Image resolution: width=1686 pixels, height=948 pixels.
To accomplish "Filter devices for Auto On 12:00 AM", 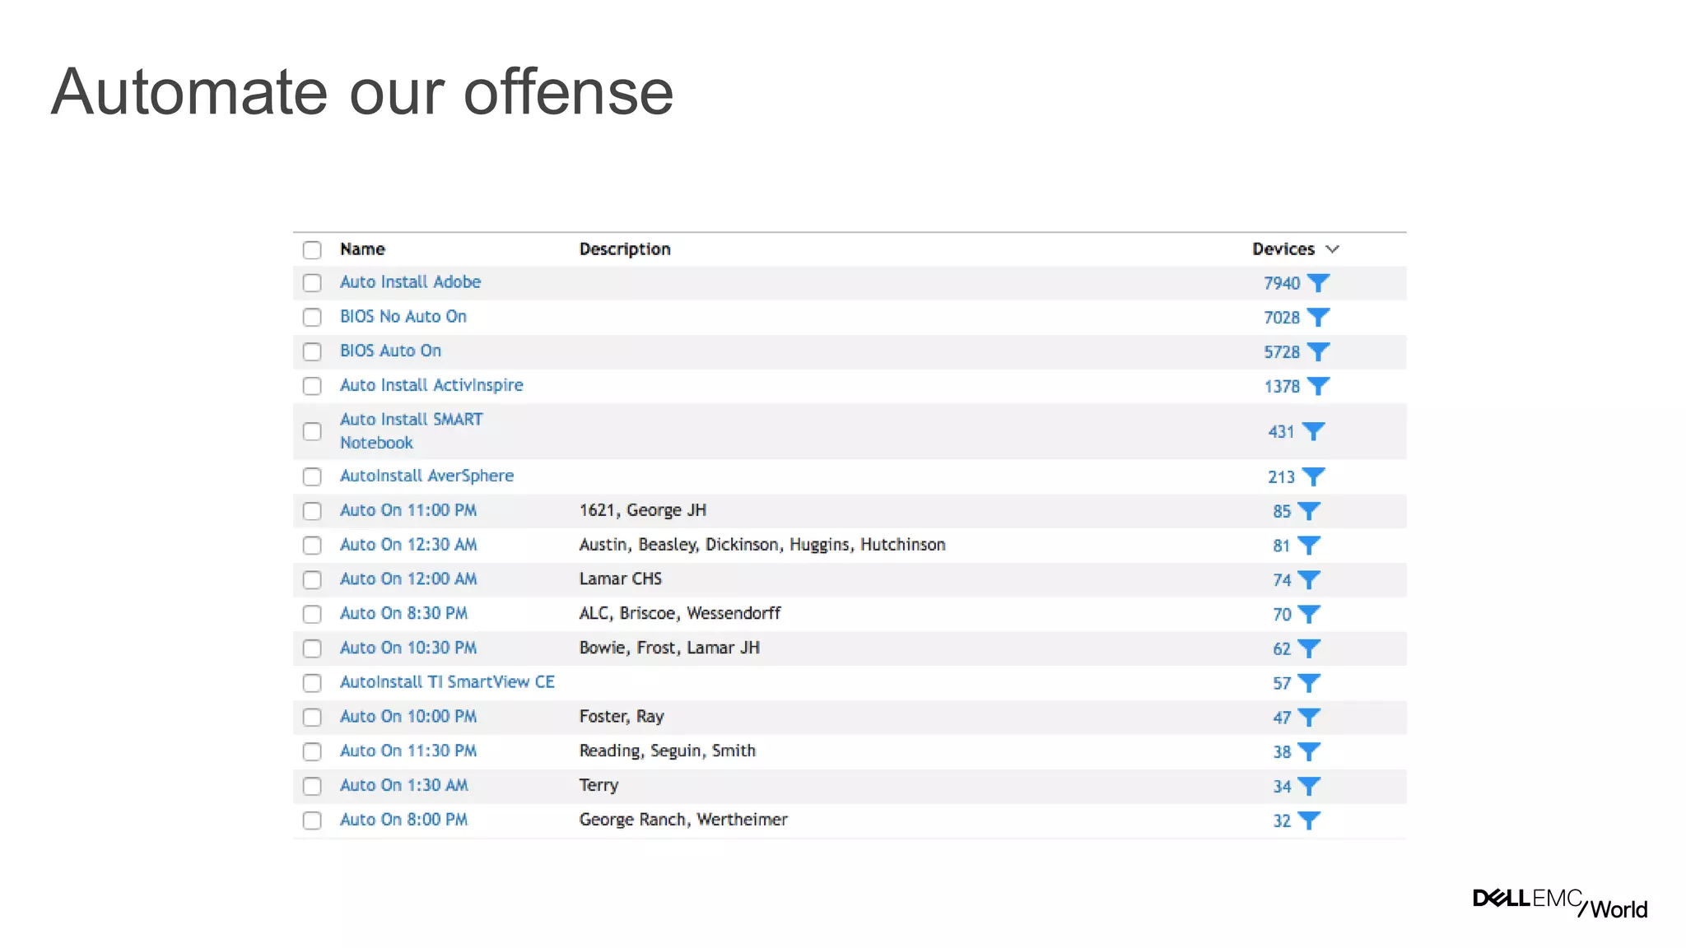I will 1309,580.
